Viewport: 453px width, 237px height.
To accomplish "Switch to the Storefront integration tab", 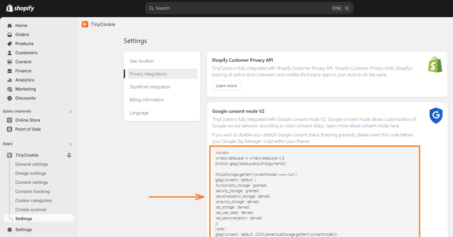I will pos(150,87).
